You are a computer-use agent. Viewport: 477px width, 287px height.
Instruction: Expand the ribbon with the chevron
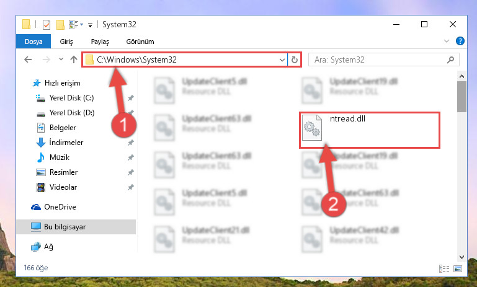(x=446, y=41)
